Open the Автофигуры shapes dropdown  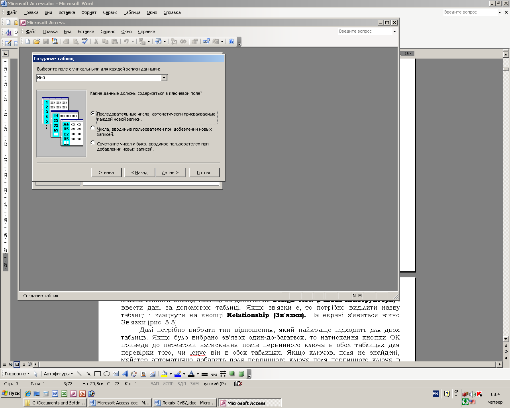point(58,374)
